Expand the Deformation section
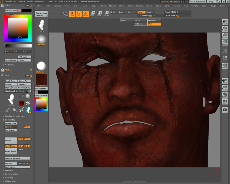Viewport: 230px width, 184px height. (x=11, y=174)
